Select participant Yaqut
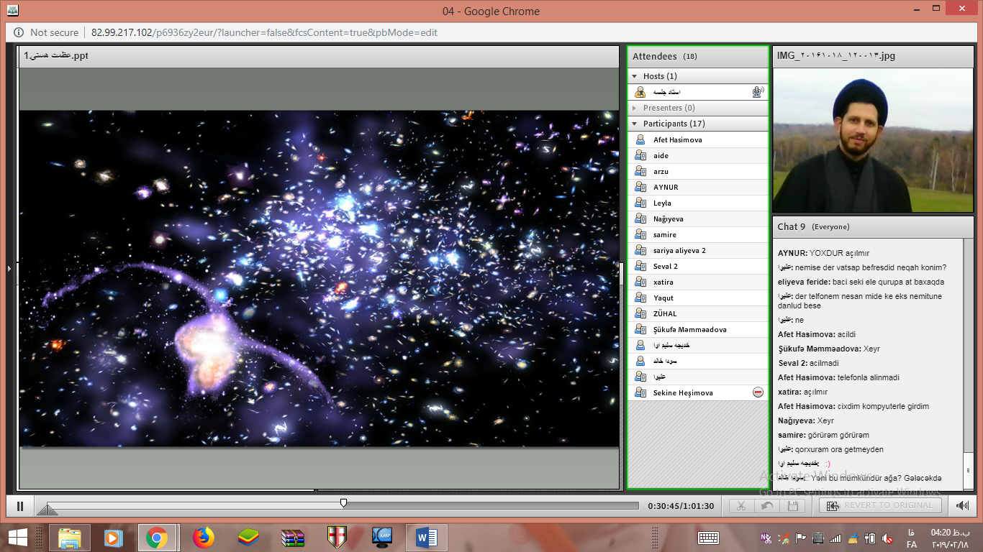This screenshot has height=552, width=983. (698, 298)
